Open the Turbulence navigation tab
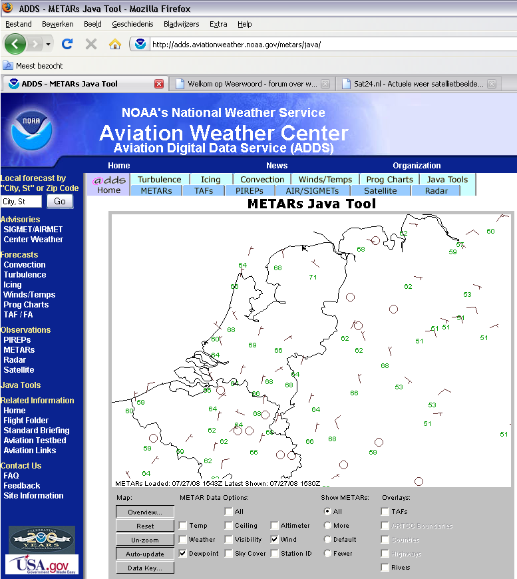The width and height of the screenshot is (517, 579). [x=160, y=180]
